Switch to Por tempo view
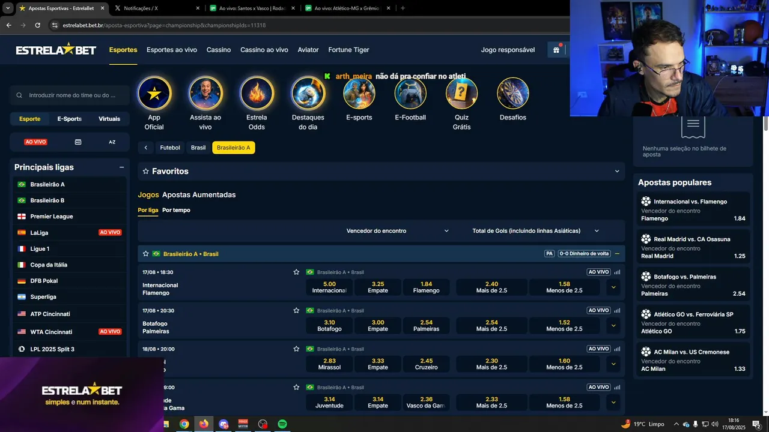Viewport: 769px width, 432px height. pyautogui.click(x=176, y=210)
